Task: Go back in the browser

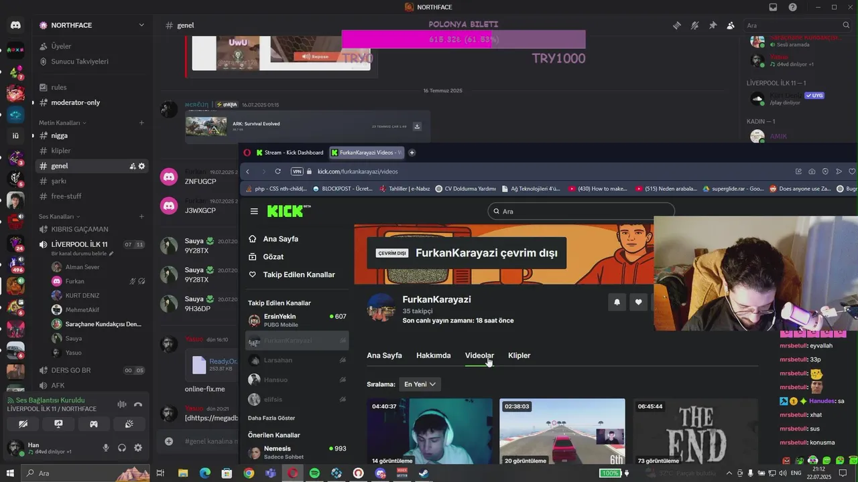Action: click(x=247, y=171)
